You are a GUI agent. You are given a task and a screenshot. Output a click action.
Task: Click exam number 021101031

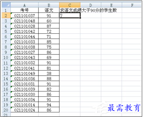(x=24, y=84)
